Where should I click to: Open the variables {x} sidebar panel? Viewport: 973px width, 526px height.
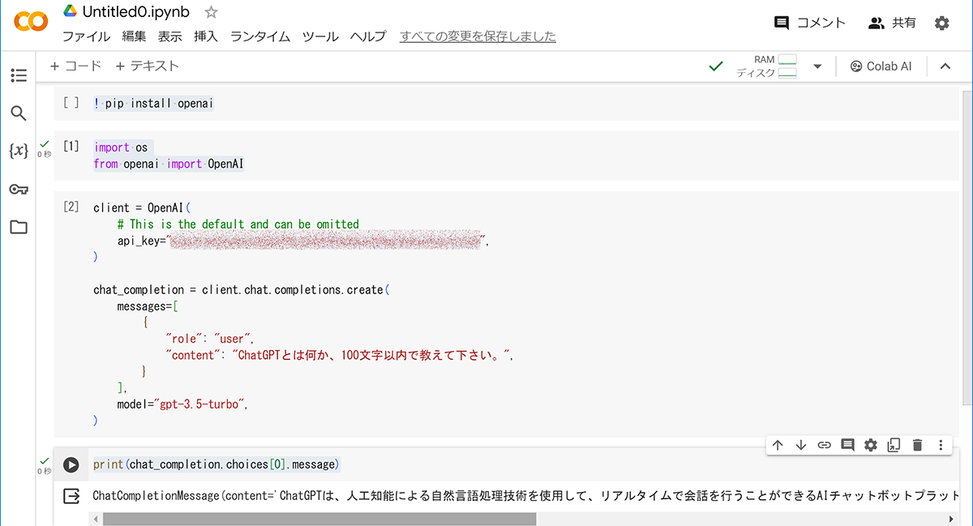(x=19, y=151)
